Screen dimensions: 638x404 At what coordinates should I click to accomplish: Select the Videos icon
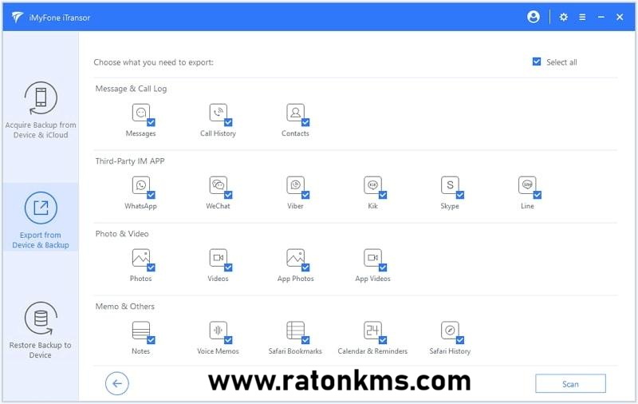pos(218,258)
